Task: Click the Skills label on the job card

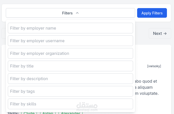Action: click(x=13, y=113)
